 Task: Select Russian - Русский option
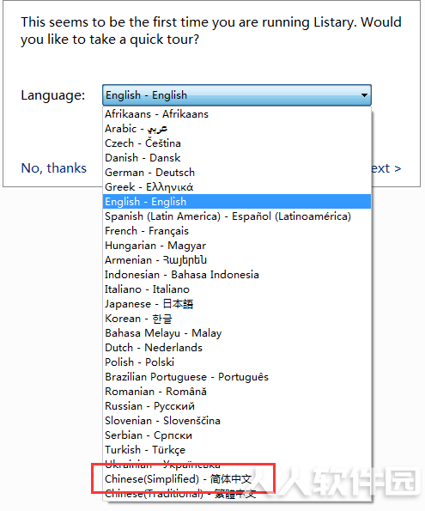(237, 406)
